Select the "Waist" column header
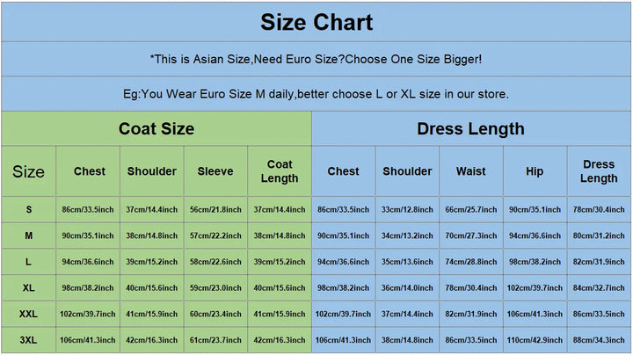Image resolution: width=633 pixels, height=355 pixels. click(x=471, y=171)
